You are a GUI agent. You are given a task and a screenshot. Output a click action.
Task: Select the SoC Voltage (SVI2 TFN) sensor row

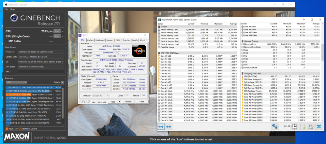tap(281, 82)
